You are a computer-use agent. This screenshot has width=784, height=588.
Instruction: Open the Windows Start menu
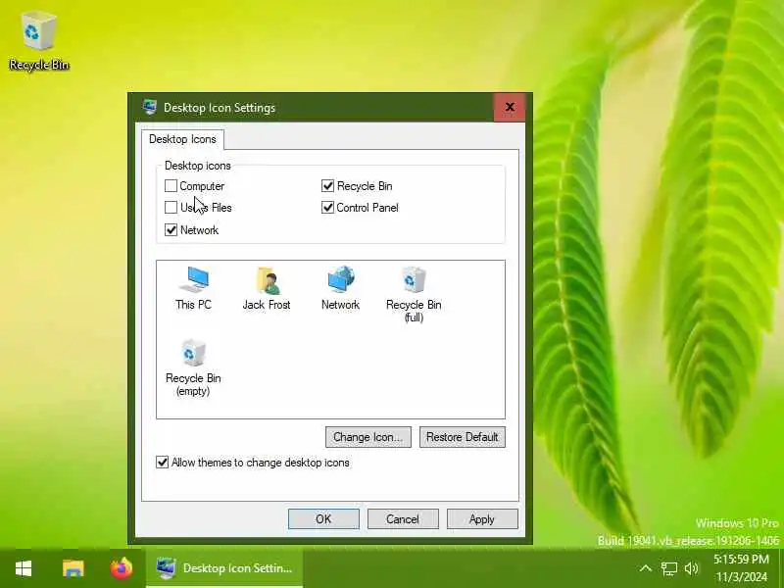coord(24,568)
